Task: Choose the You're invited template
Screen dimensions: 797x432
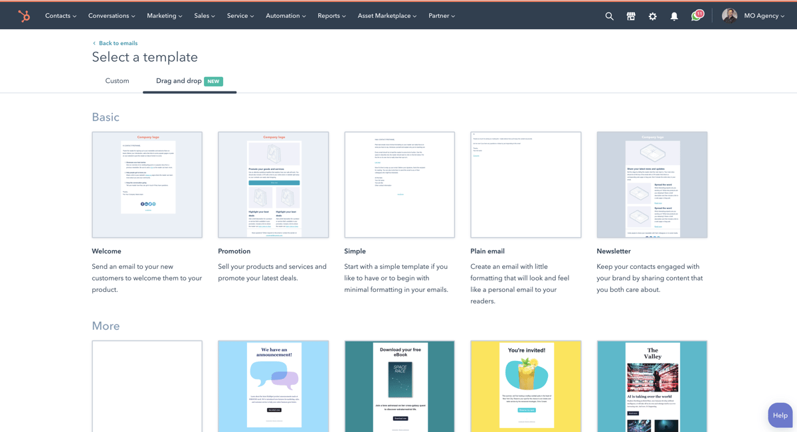Action: [x=525, y=386]
